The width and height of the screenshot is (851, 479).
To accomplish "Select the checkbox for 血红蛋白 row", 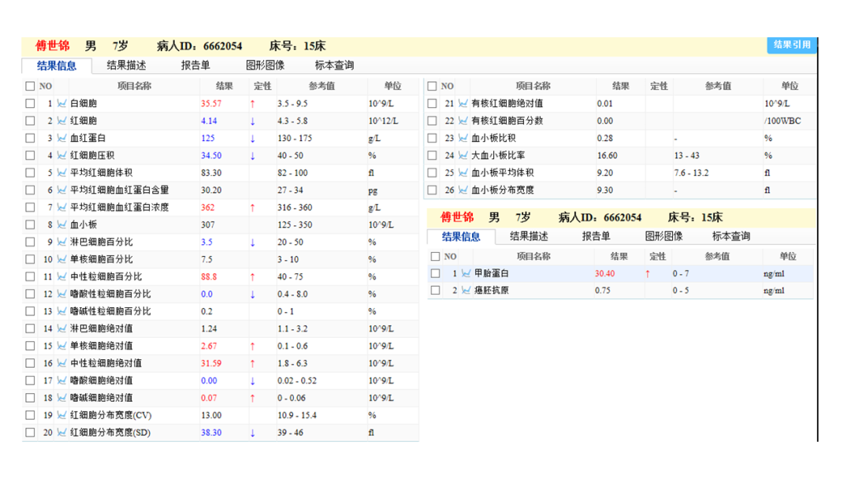I will click(31, 138).
